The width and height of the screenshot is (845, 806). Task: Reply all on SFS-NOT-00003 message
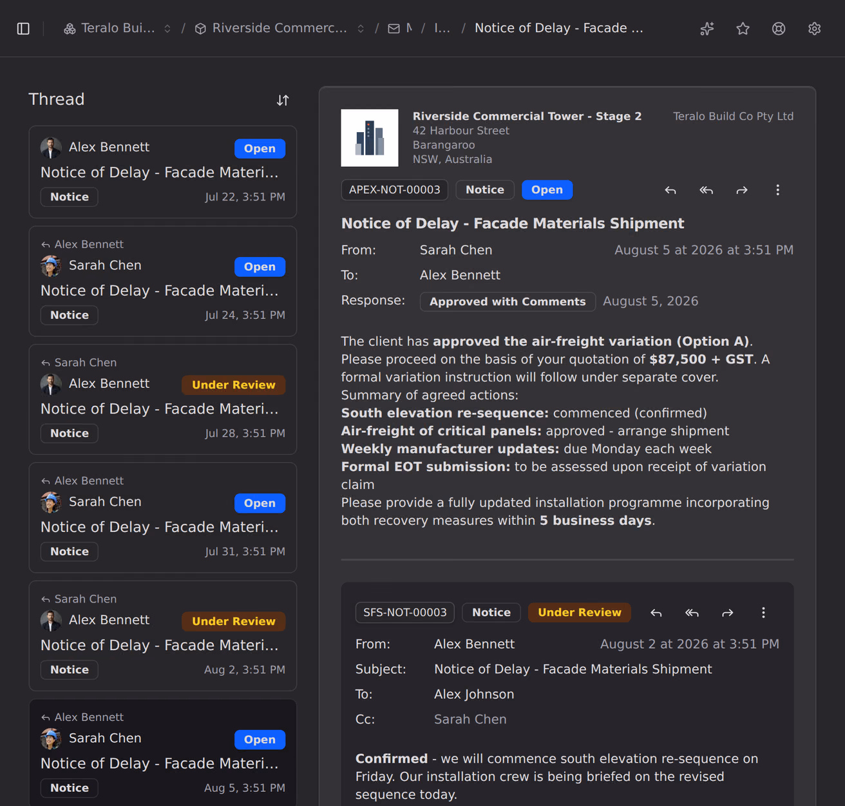(692, 613)
